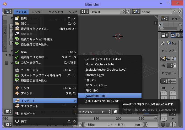The width and height of the screenshot is (185, 130).
Task: Click the timeline end frame field
Action: 128,125
